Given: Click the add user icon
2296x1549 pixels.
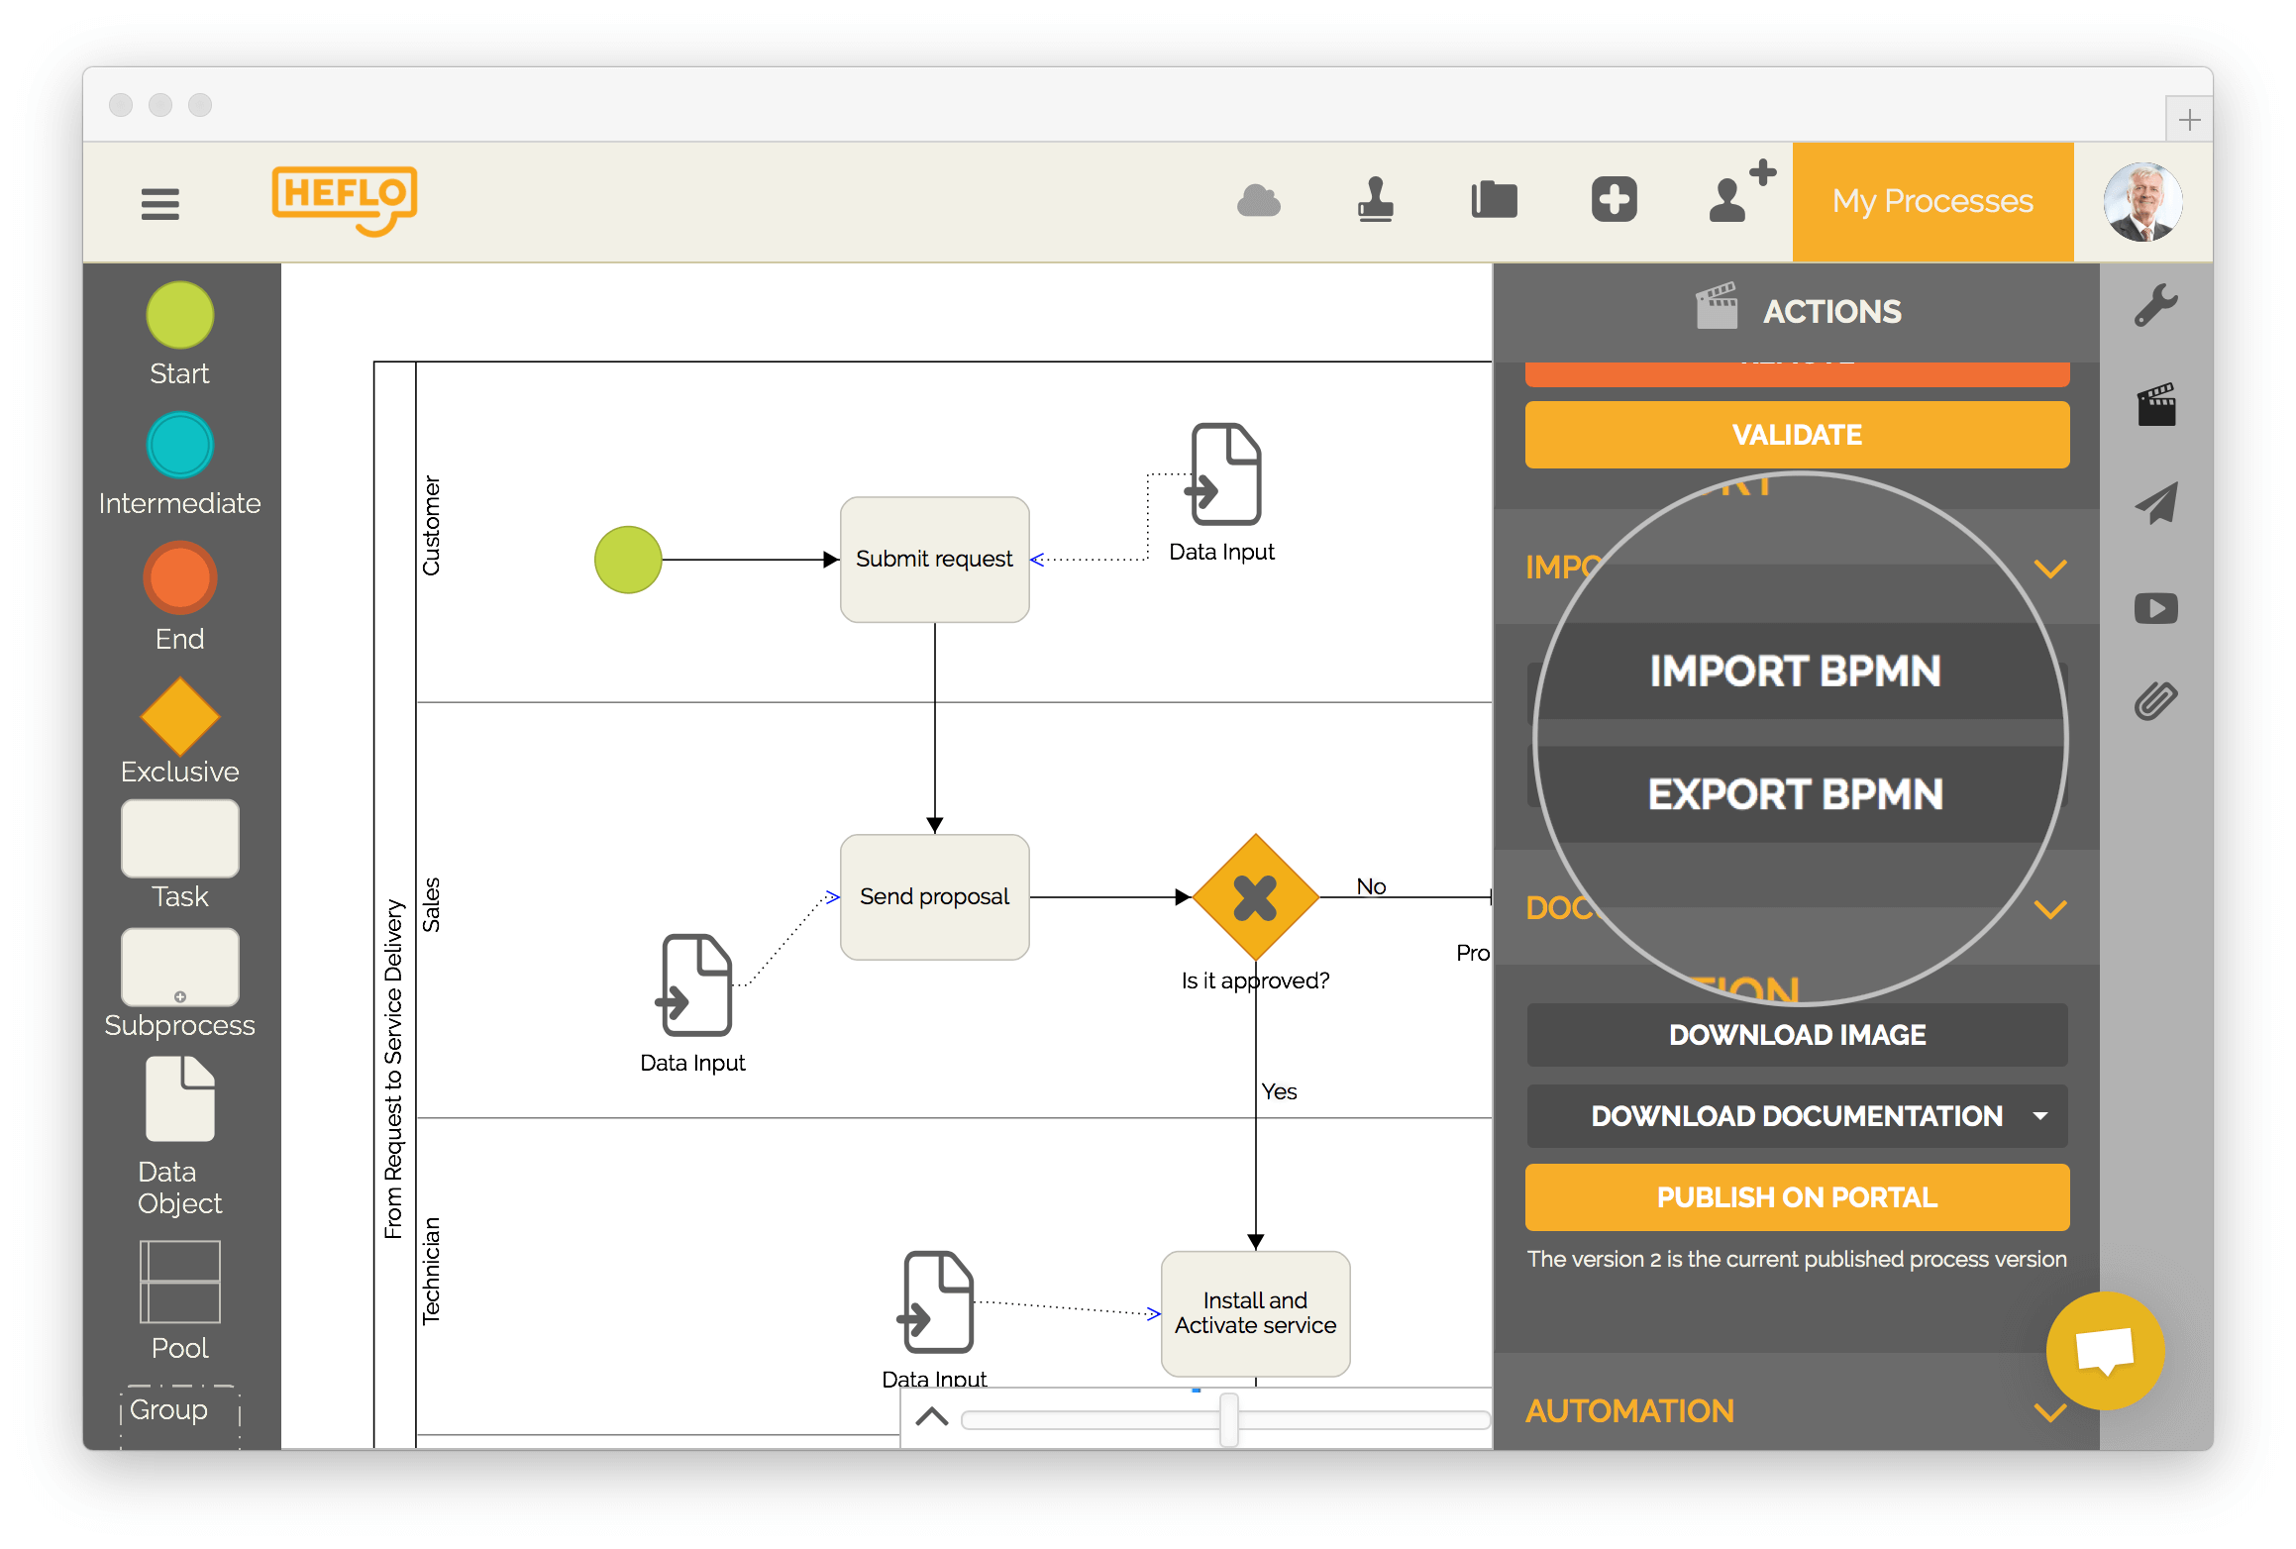Looking at the screenshot, I should 1742,192.
